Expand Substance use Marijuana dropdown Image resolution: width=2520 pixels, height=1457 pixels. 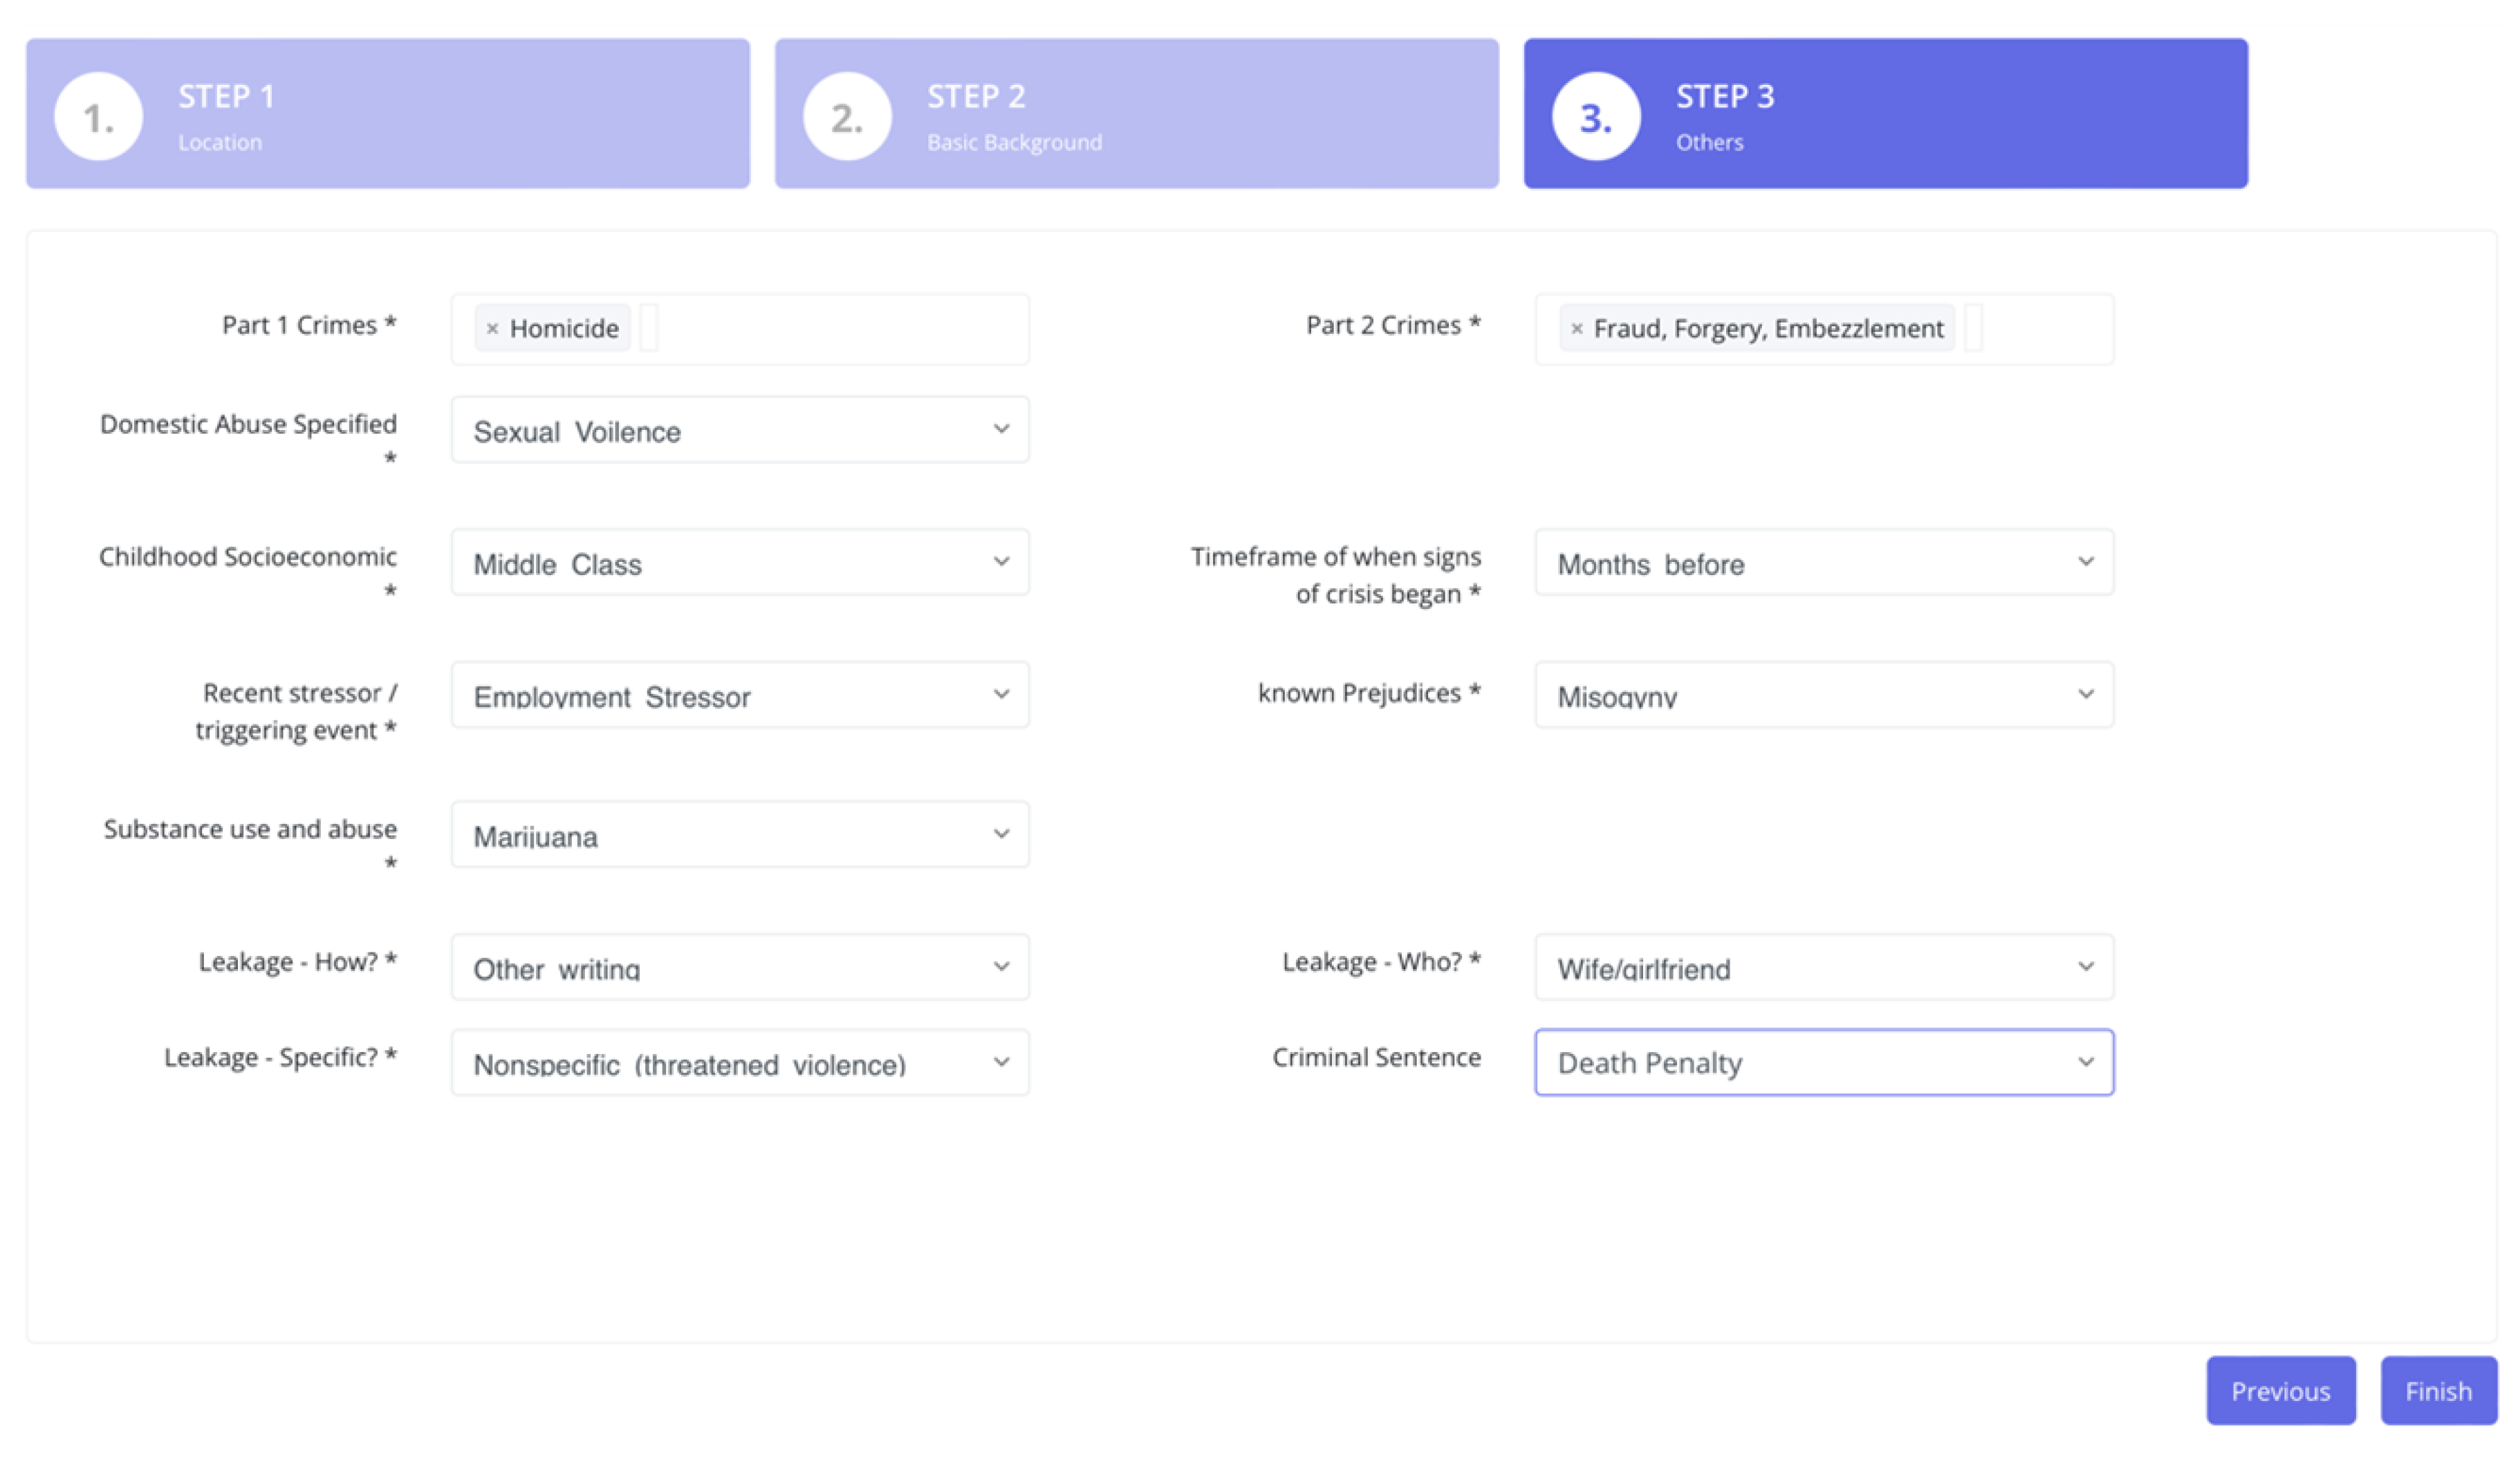[740, 834]
